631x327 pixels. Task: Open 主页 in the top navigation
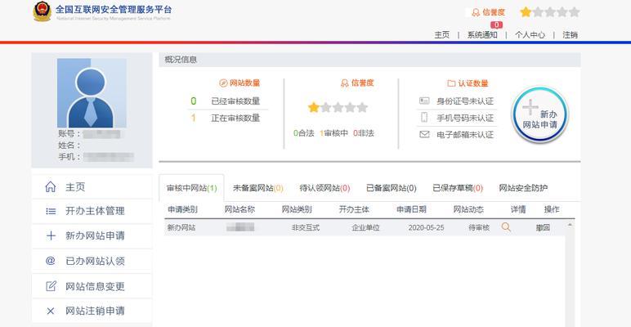442,35
